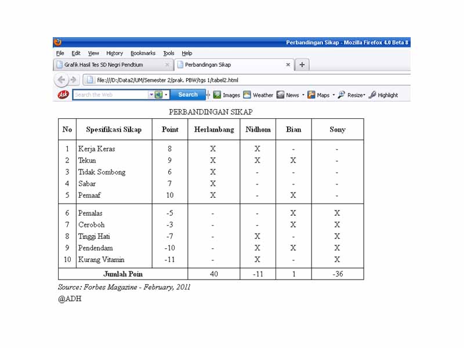This screenshot has width=464, height=348.
Task: Expand the Maps dropdown arrow
Action: coord(333,95)
